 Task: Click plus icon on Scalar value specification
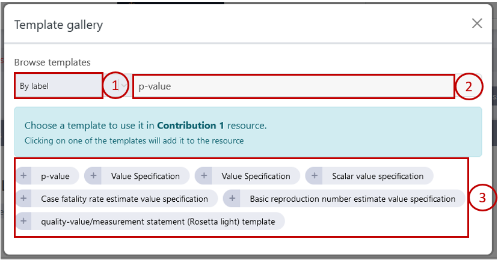[x=315, y=176]
